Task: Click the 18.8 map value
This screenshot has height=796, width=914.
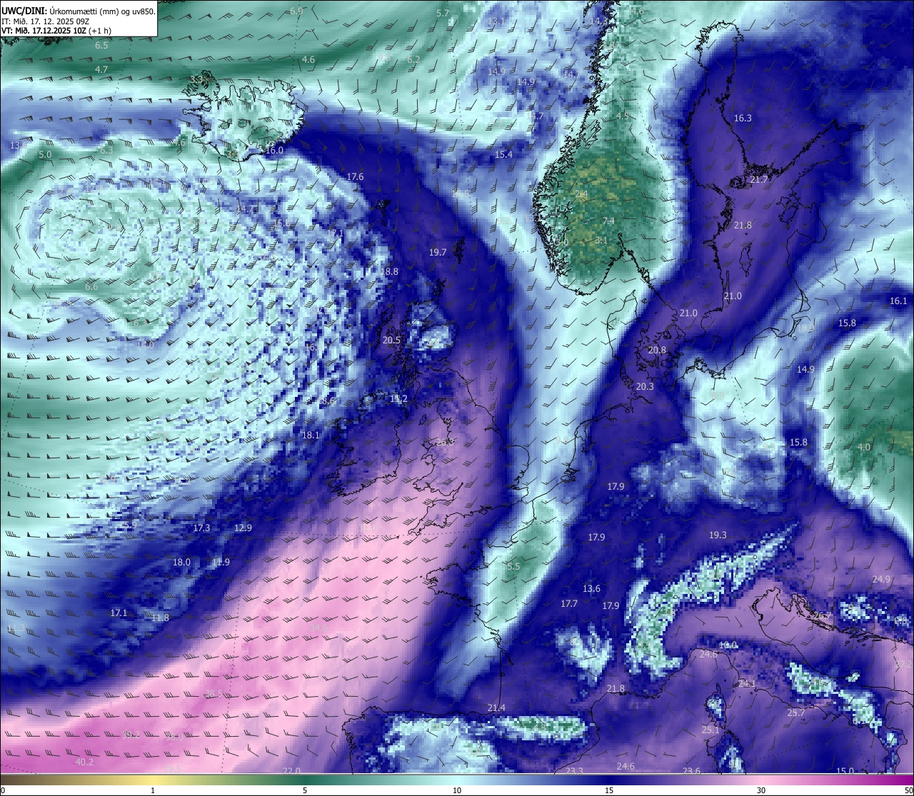Action: [x=390, y=271]
